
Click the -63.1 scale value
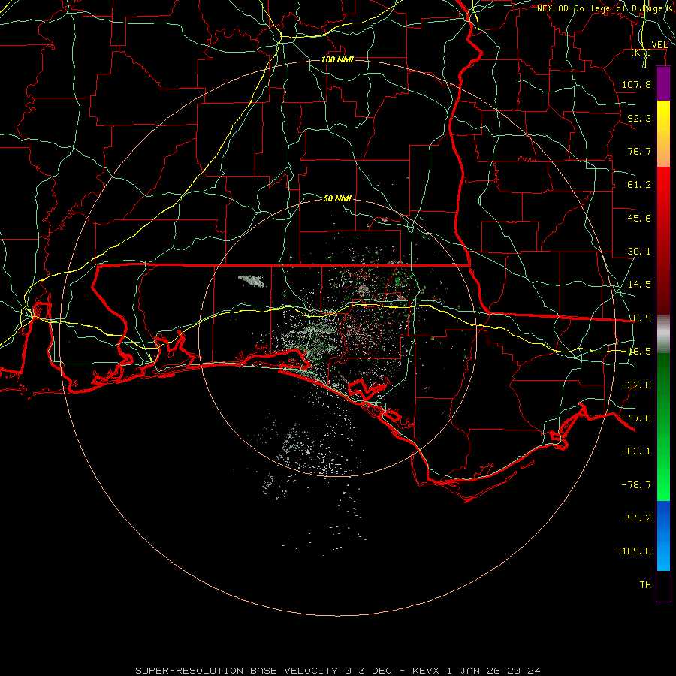[636, 451]
